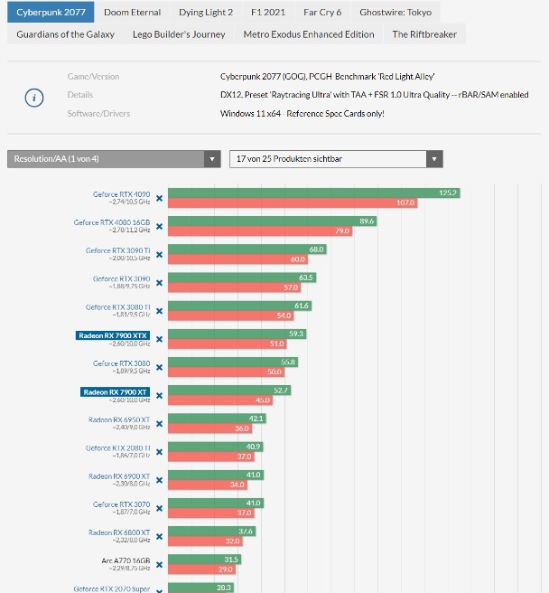Image resolution: width=549 pixels, height=593 pixels.
Task: Remove Geforce RTX 4090 with its X icon
Action: pyautogui.click(x=160, y=198)
